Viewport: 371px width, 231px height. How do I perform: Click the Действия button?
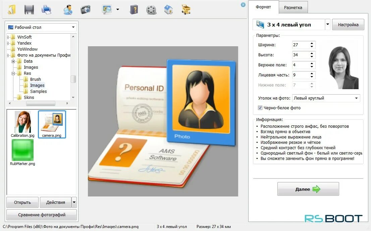(x=56, y=203)
